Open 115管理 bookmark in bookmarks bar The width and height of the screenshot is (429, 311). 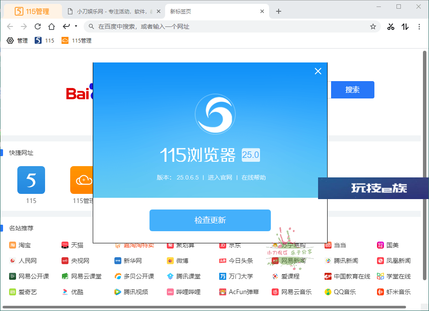[x=76, y=40]
